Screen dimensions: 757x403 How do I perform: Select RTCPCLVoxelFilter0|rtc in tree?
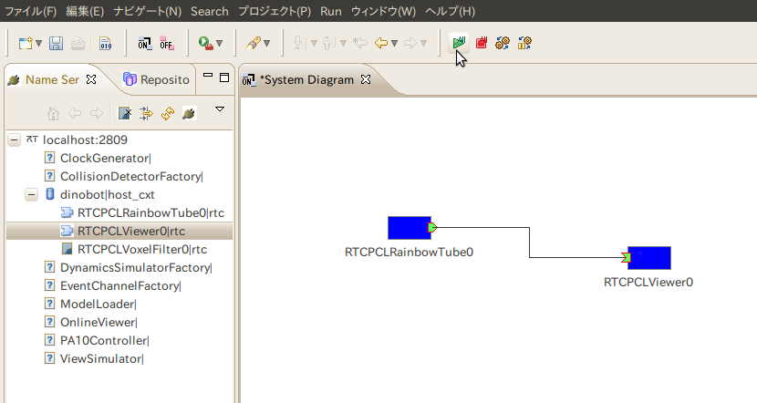click(141, 249)
